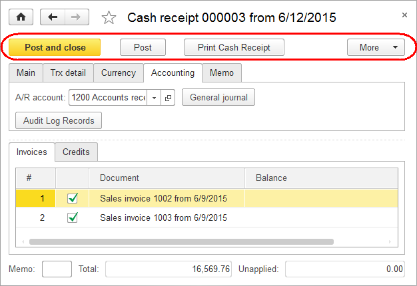Viewport: 417px width, 286px height.
Task: Click the Home icon button
Action: [x=21, y=17]
